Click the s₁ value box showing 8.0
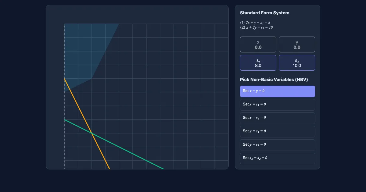 click(x=258, y=63)
